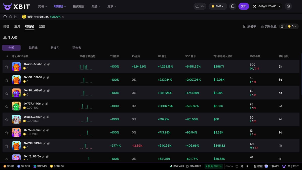This screenshot has width=302, height=170.
Task: Toggle favorite star for 0x899...5f3eb
Action: click(x=7, y=146)
